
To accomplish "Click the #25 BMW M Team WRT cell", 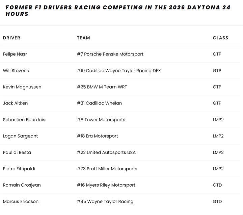I will (x=102, y=87).
